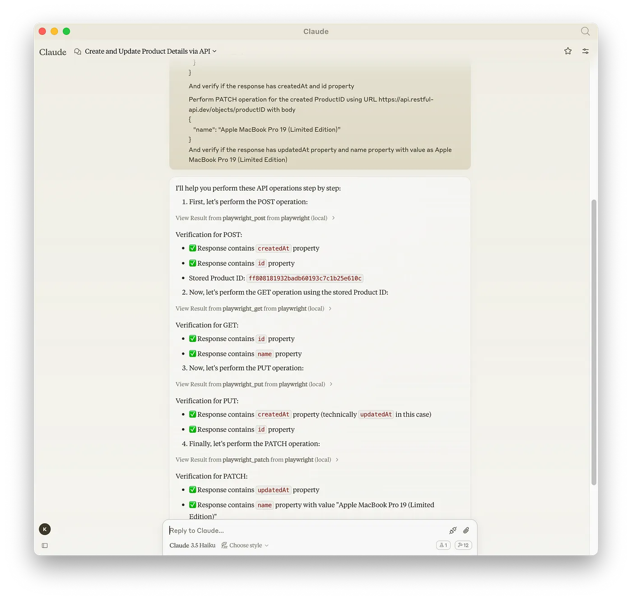Click the window title 'Claude'

point(316,31)
